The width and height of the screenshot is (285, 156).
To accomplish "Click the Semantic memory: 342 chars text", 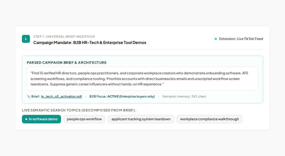I will [184, 96].
